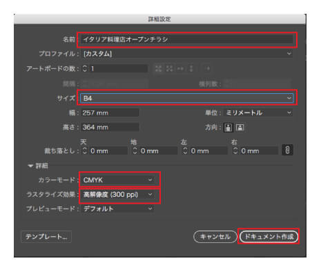This screenshot has height=272, width=321.
Task: Click the アートボードの数 stepper arrows
Action: (x=85, y=68)
